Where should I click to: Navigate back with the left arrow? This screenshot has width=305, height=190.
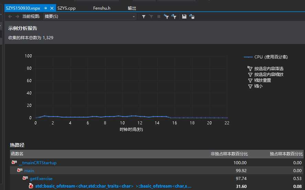click(10, 16)
